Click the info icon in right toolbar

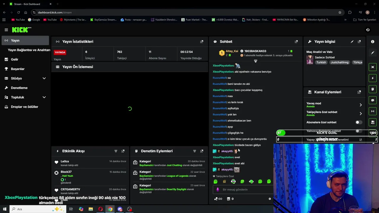coord(372,42)
